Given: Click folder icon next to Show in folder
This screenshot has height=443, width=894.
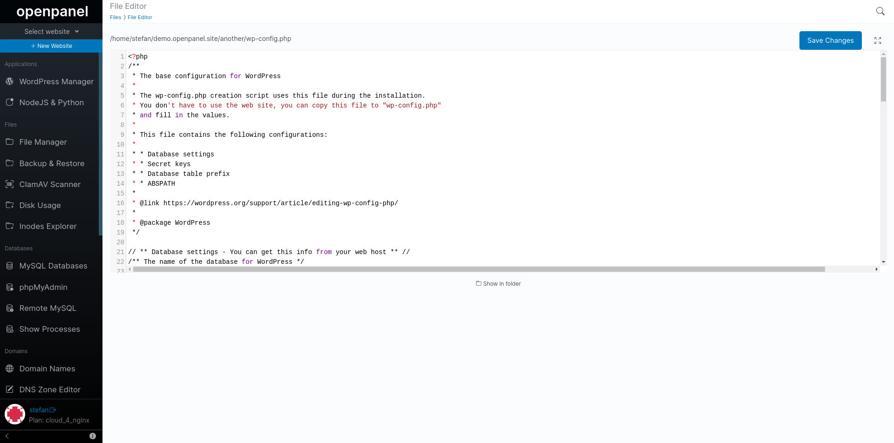Looking at the screenshot, I should coord(478,283).
